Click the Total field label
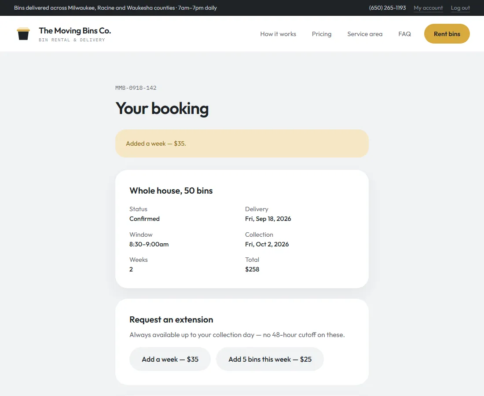The height and width of the screenshot is (396, 484). click(x=252, y=260)
